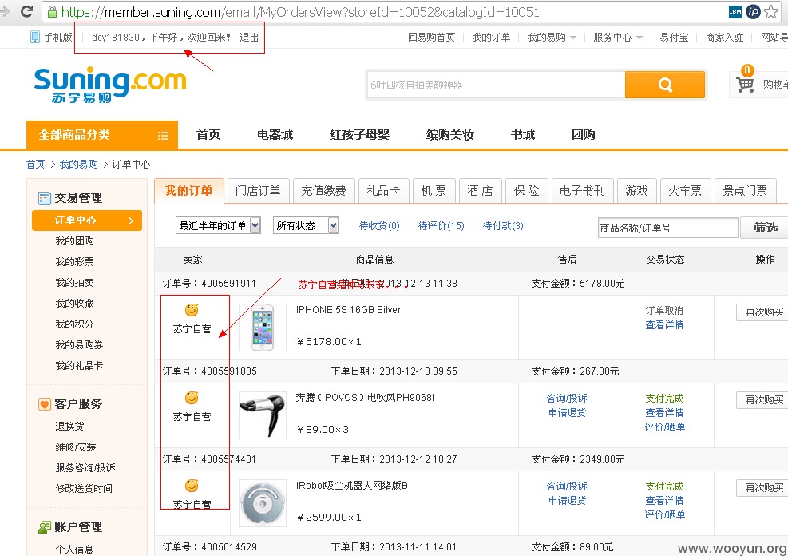Image resolution: width=788 pixels, height=556 pixels.
Task: Click 评价晒单 for iRobot order
Action: tap(664, 514)
